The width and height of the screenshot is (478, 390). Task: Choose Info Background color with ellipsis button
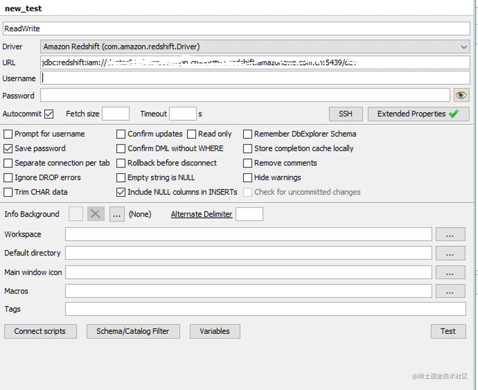point(117,214)
